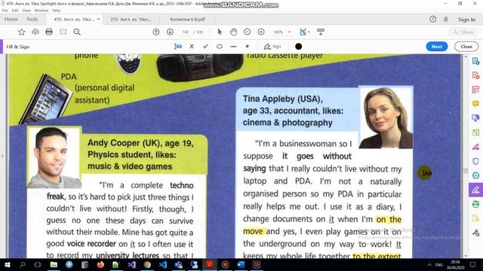Add the document to starred files
The width and height of the screenshot is (483, 271).
21,32
